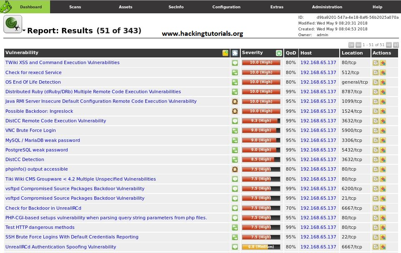401x253 pixels.
Task: Sort by the Vulnerability column header
Action: (22, 52)
